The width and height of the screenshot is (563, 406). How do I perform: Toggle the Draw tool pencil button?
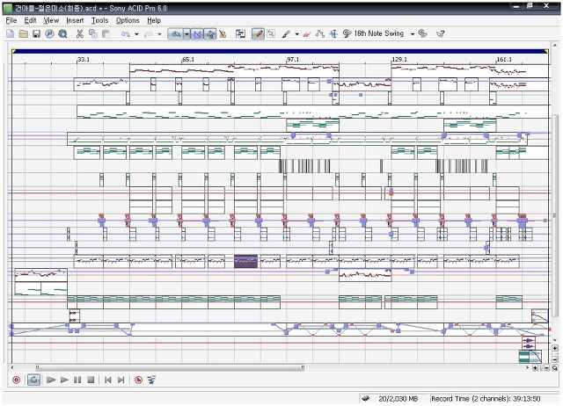click(258, 33)
